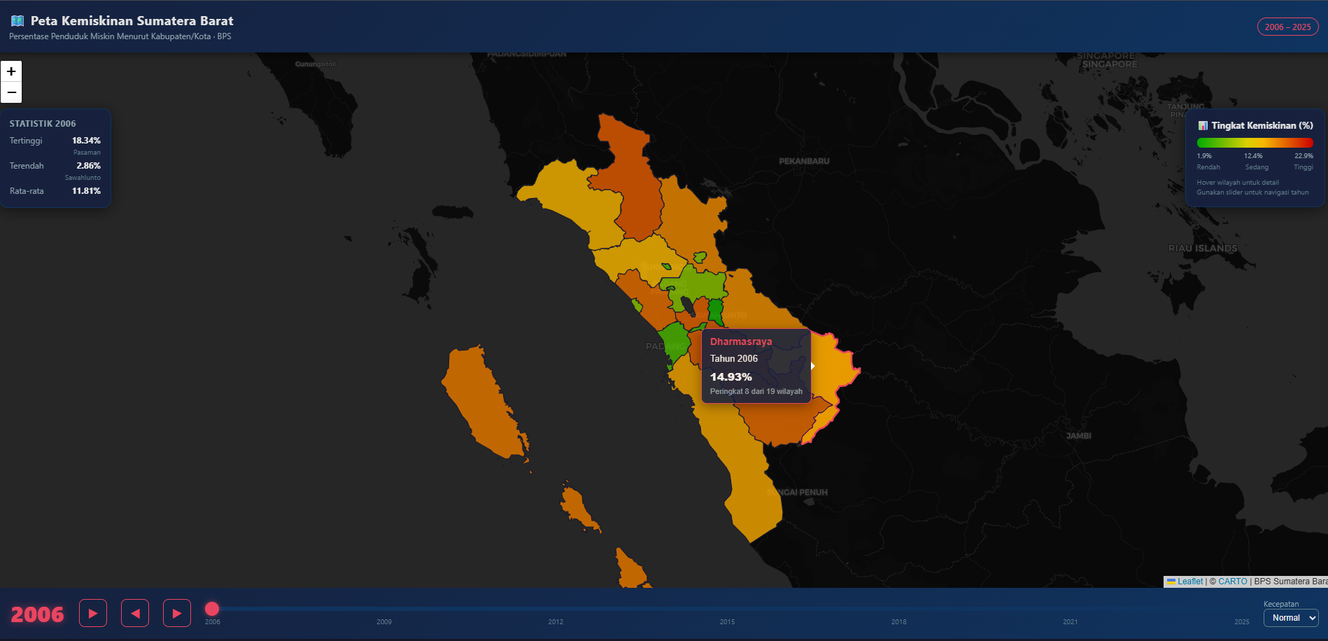This screenshot has height=641, width=1328.
Task: Open the Kecepatan speed dropdown
Action: [1291, 618]
